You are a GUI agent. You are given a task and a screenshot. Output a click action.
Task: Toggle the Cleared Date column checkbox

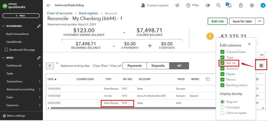pyautogui.click(x=222, y=52)
